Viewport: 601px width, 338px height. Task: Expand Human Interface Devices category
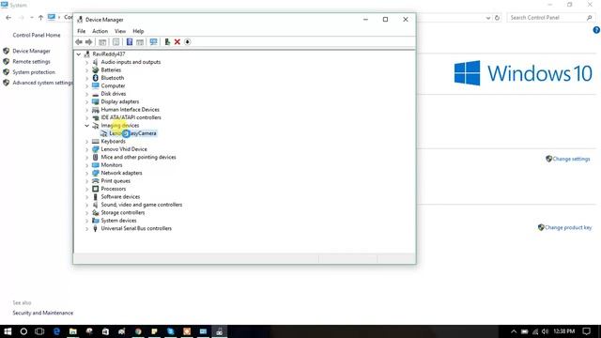coord(87,110)
